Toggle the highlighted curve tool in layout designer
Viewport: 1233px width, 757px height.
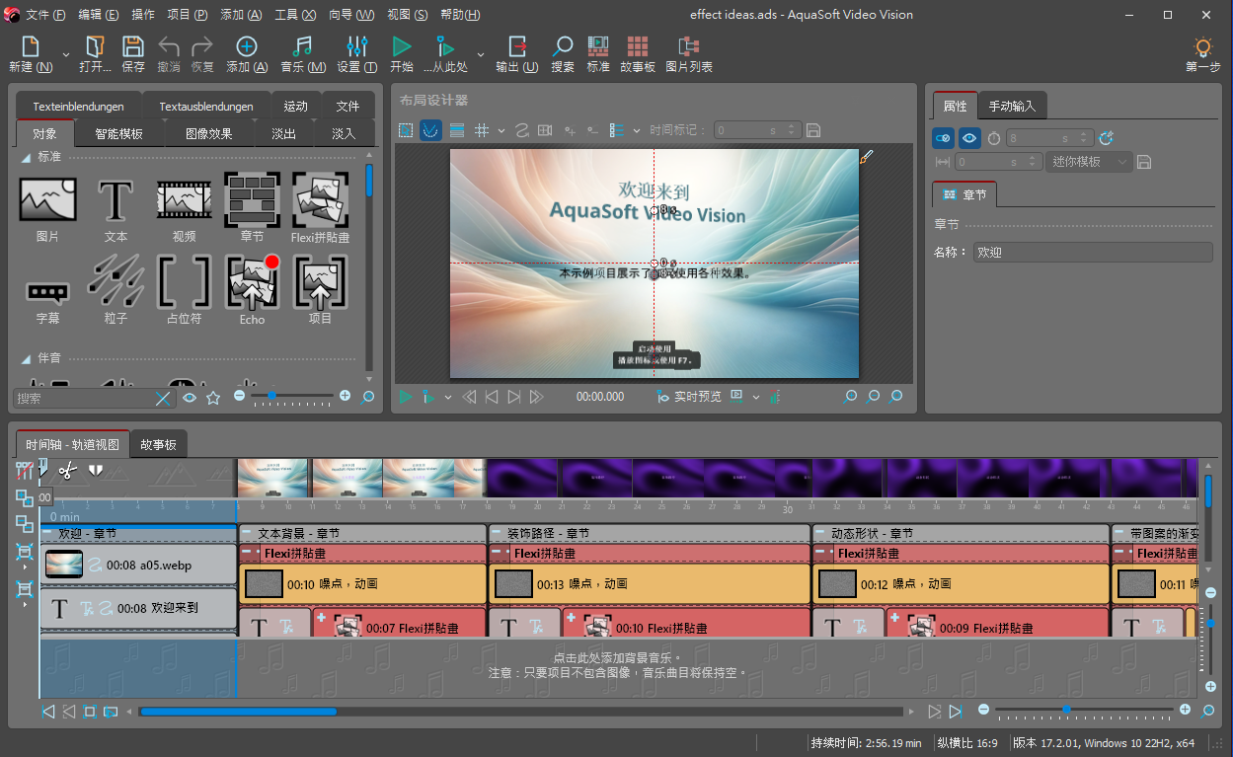[430, 130]
